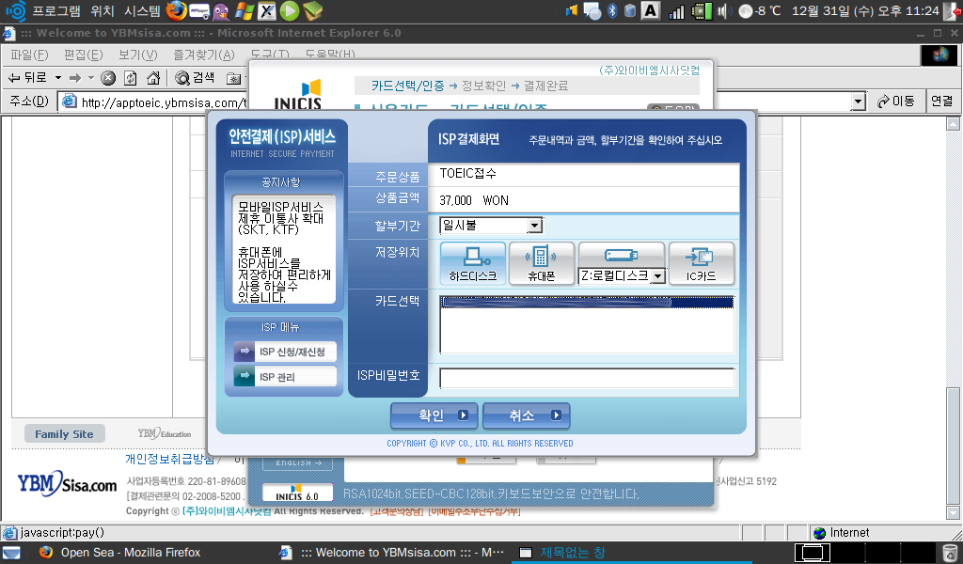Click the show desktop icon in taskbar
963x564 pixels.
tap(11, 553)
